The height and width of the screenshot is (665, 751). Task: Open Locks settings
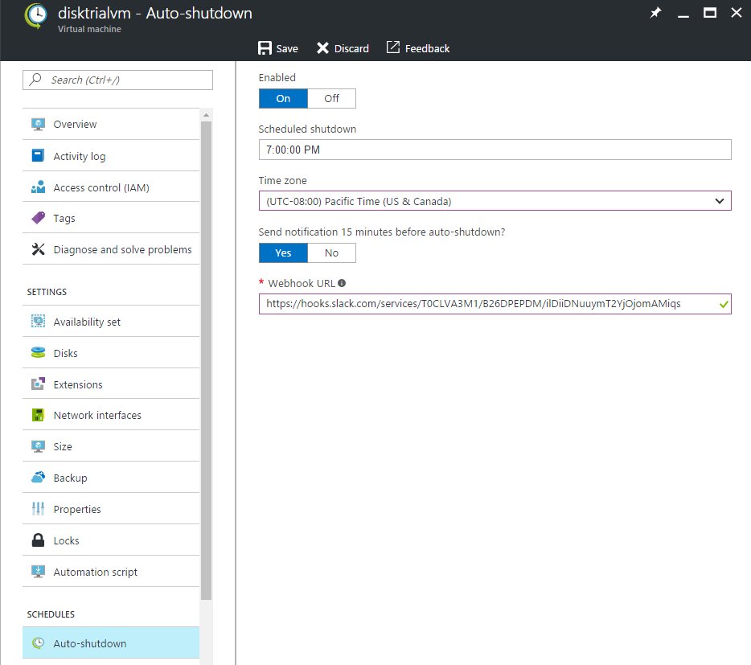pyautogui.click(x=111, y=540)
